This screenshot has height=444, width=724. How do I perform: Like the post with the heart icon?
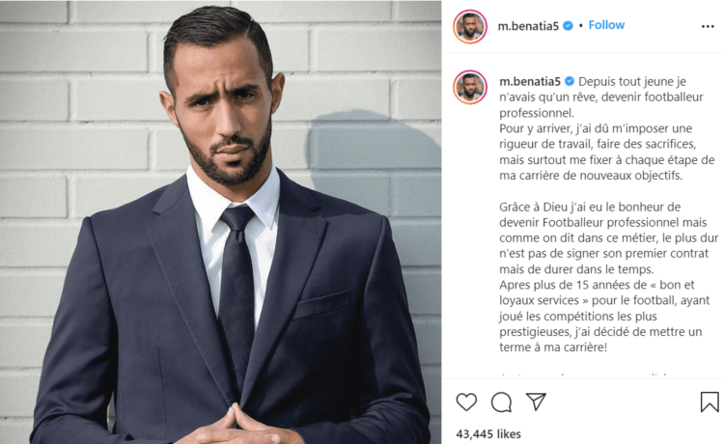click(x=466, y=402)
